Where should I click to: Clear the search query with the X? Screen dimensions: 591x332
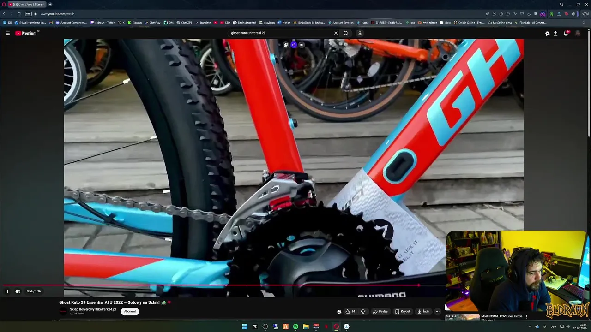(336, 33)
